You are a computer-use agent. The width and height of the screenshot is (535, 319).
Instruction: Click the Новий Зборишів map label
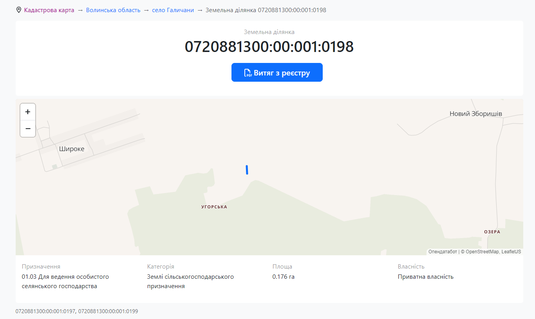click(475, 114)
